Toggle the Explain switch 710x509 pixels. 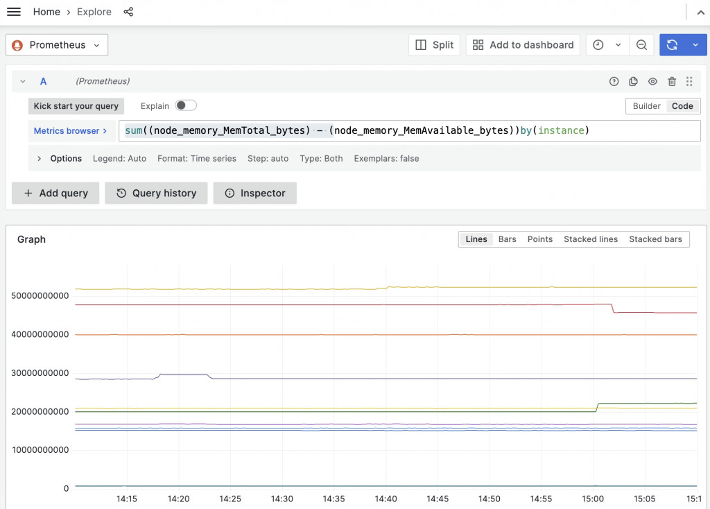(186, 105)
